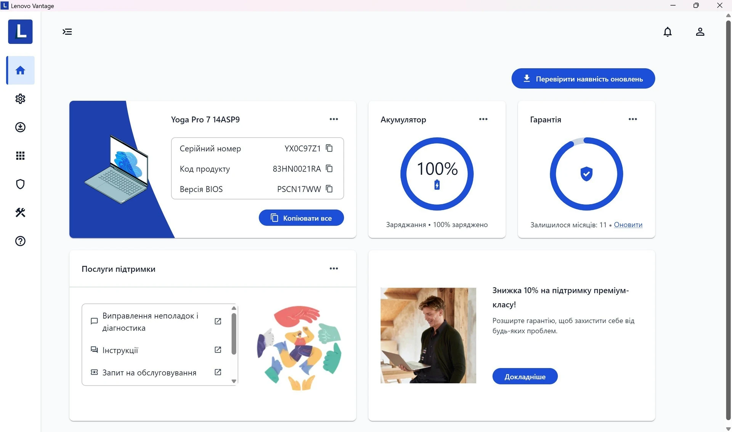Click Знижка 10% на підтримку преміум-класу heading

coord(560,297)
